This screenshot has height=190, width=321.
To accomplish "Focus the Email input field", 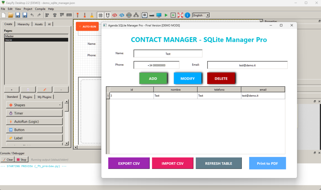I will (247, 65).
